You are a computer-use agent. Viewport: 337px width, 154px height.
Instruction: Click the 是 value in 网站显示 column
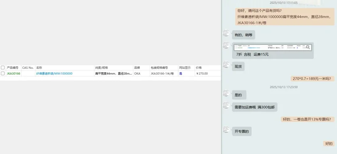[181, 73]
